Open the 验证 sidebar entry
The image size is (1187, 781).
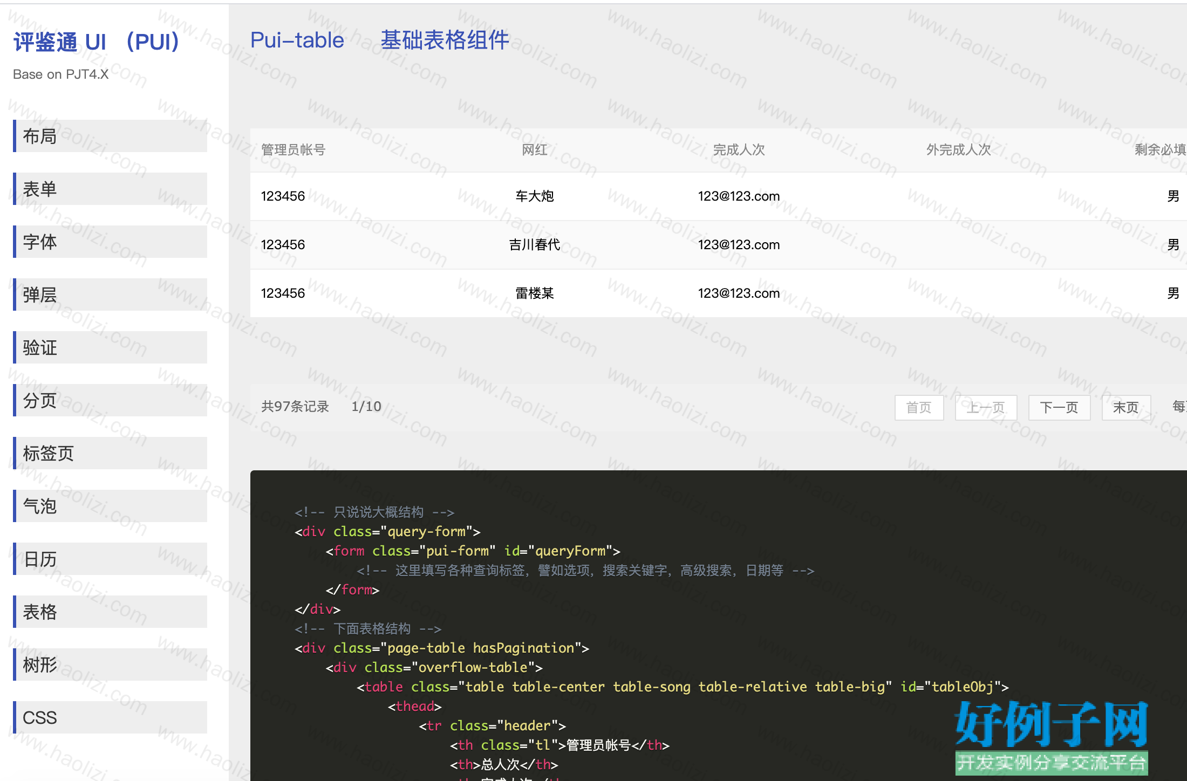click(110, 347)
